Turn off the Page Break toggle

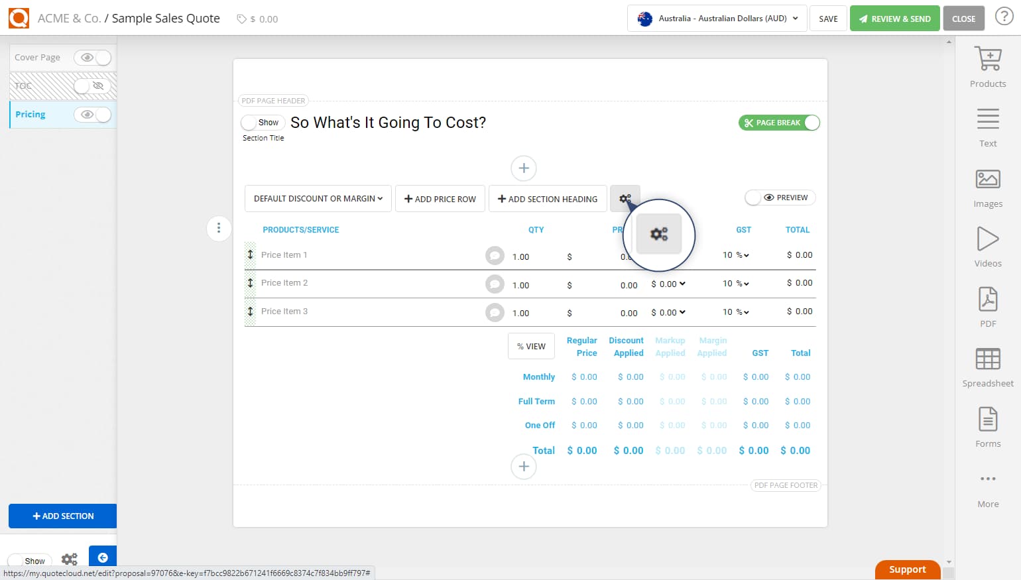[811, 123]
